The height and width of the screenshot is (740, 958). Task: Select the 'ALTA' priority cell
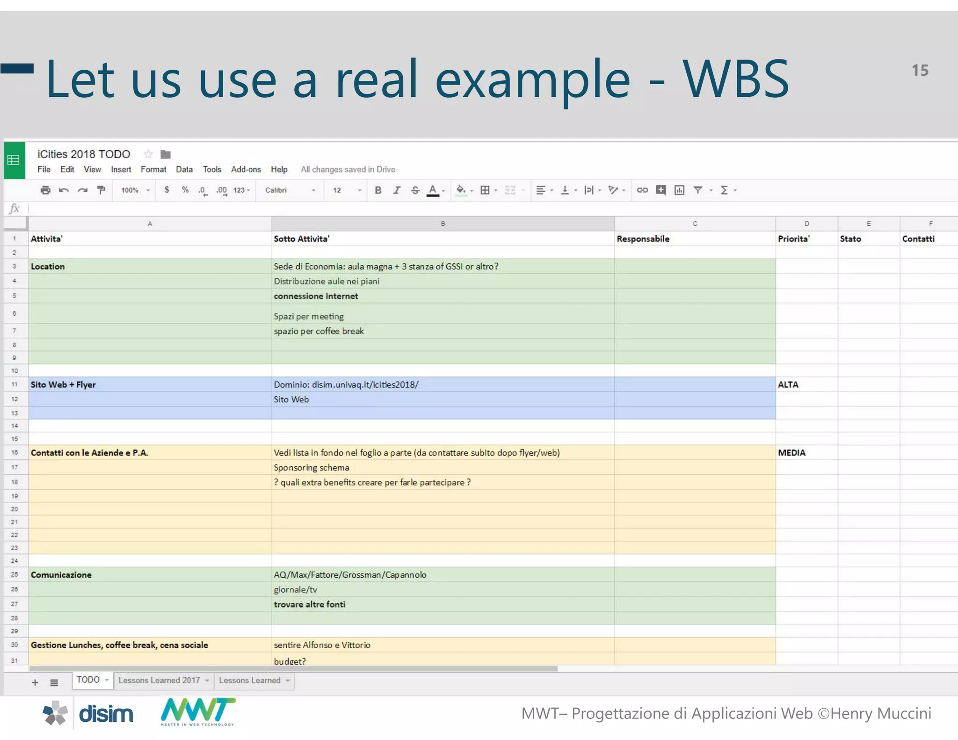point(806,385)
